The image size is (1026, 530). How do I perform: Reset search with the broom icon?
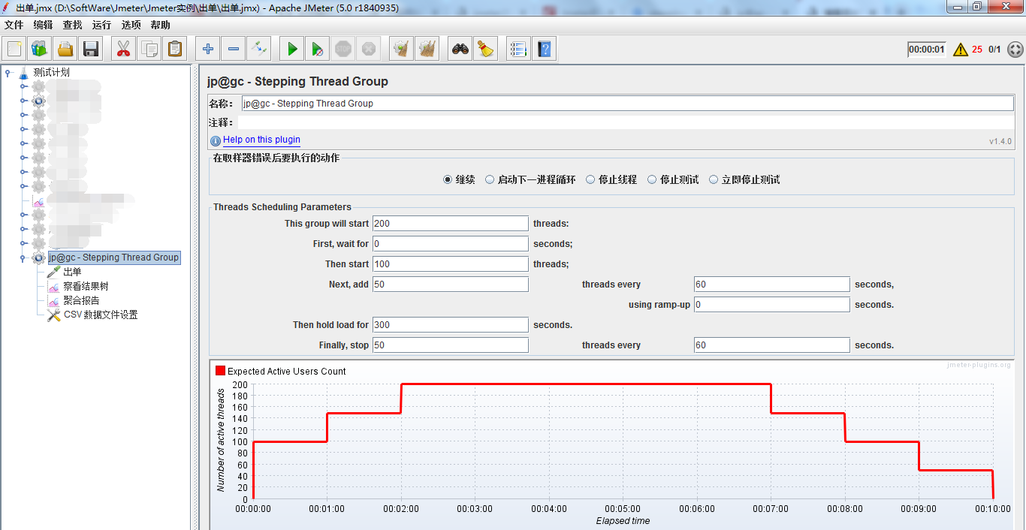pyautogui.click(x=485, y=50)
